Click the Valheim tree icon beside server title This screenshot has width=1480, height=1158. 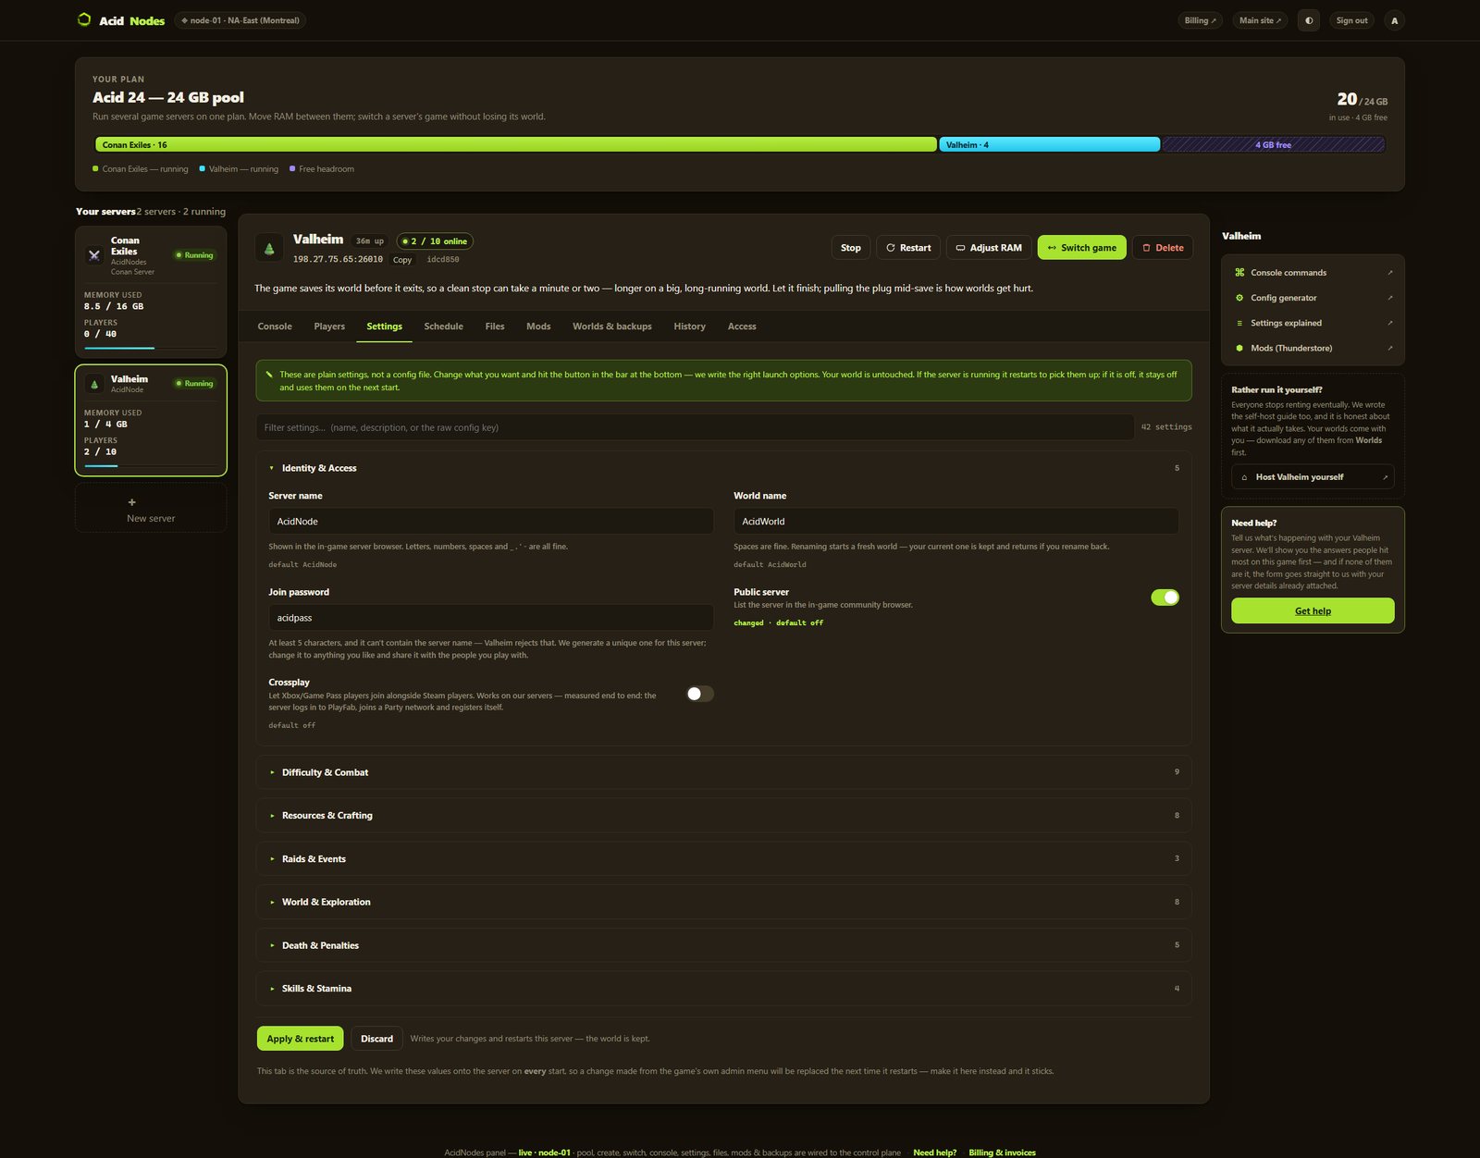coord(269,248)
